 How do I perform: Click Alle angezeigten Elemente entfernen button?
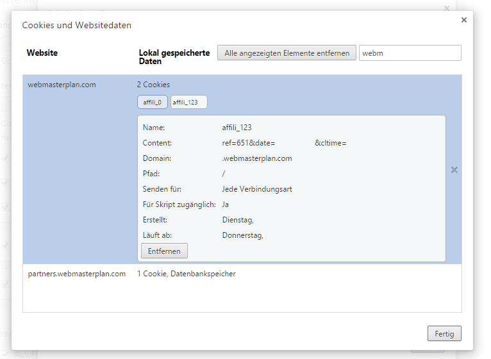pos(287,53)
